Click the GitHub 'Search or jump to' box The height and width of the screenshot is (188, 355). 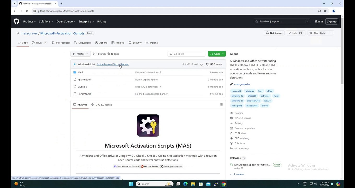(x=282, y=21)
